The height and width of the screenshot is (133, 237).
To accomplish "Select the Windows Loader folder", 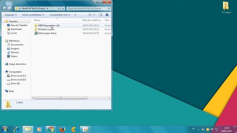I will (x=46, y=30).
